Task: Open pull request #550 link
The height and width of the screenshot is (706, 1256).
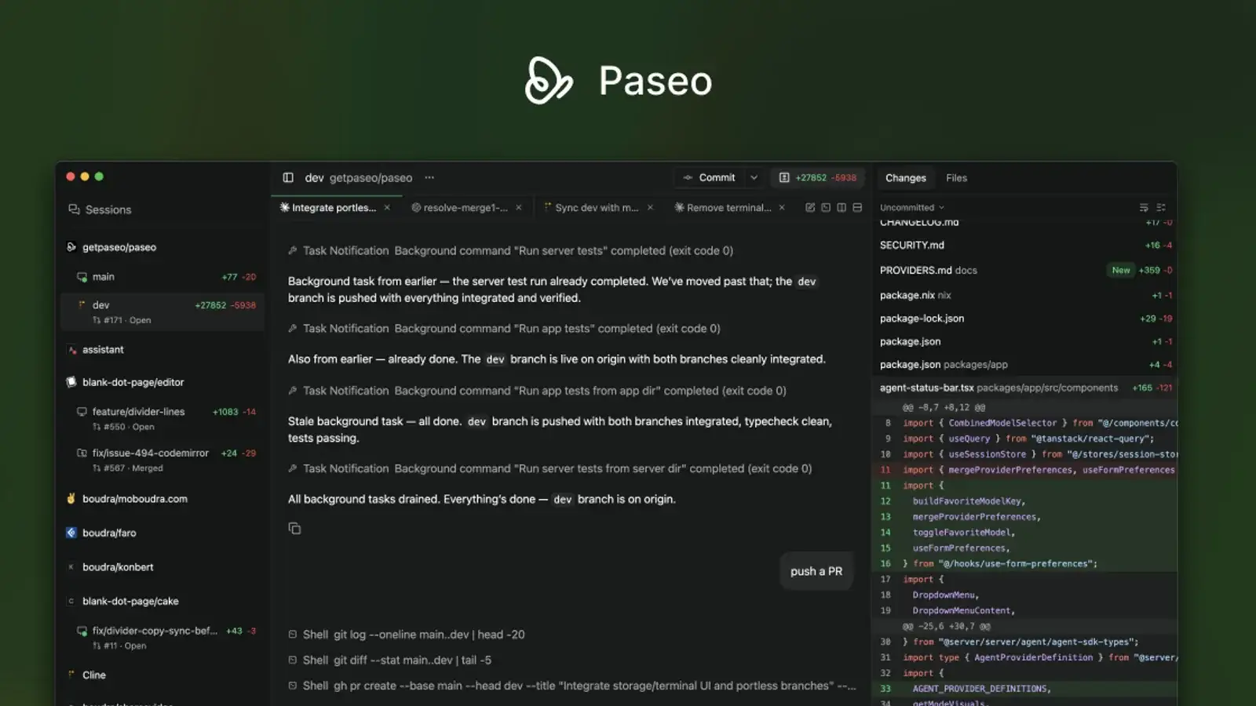Action: pyautogui.click(x=123, y=427)
